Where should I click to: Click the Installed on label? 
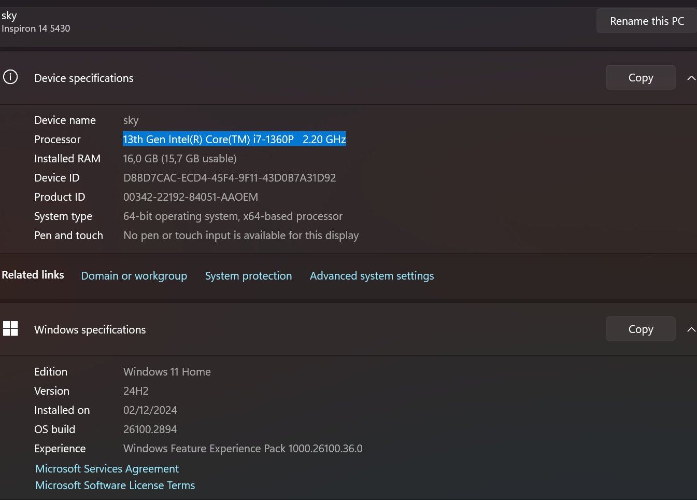pyautogui.click(x=62, y=410)
